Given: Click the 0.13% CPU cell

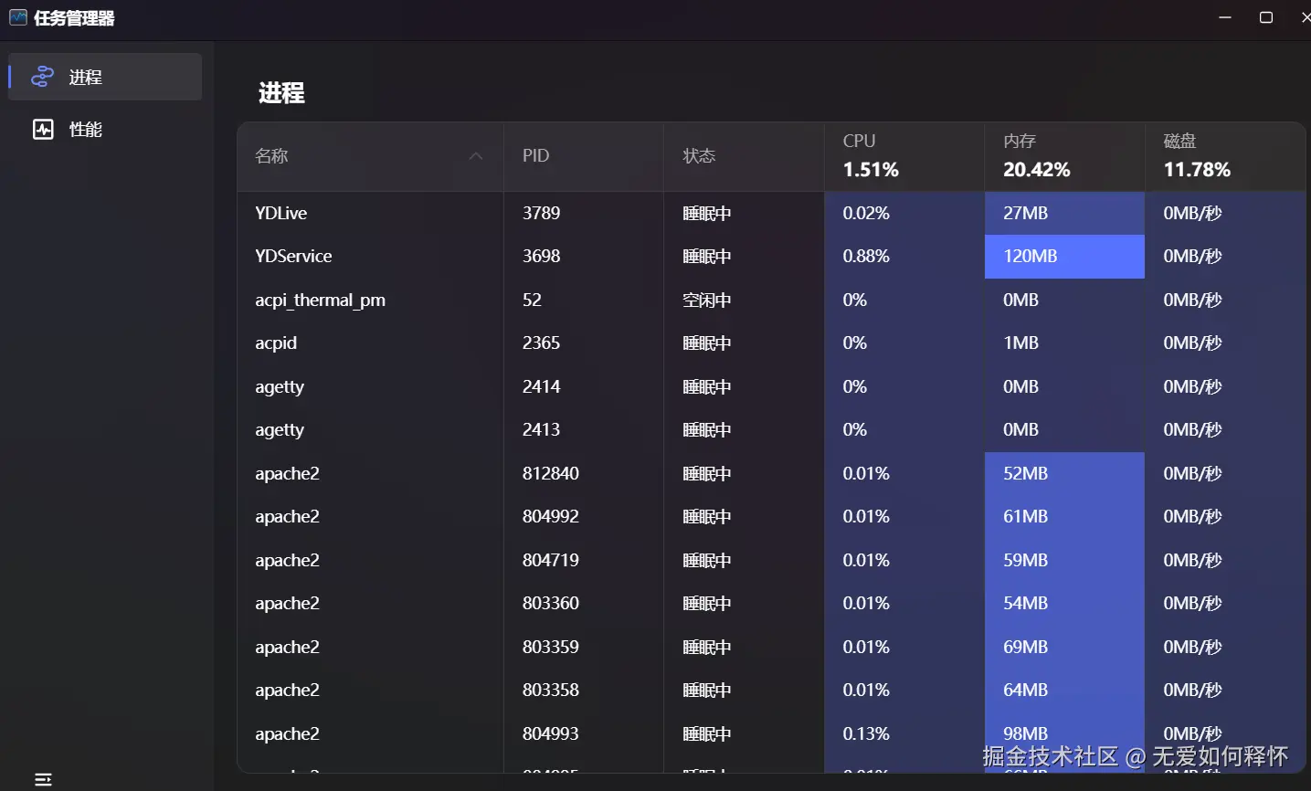Looking at the screenshot, I should click(904, 733).
